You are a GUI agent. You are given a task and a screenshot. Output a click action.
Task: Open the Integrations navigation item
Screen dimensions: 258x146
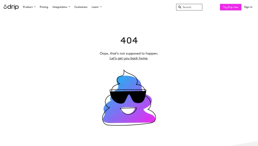click(x=60, y=7)
